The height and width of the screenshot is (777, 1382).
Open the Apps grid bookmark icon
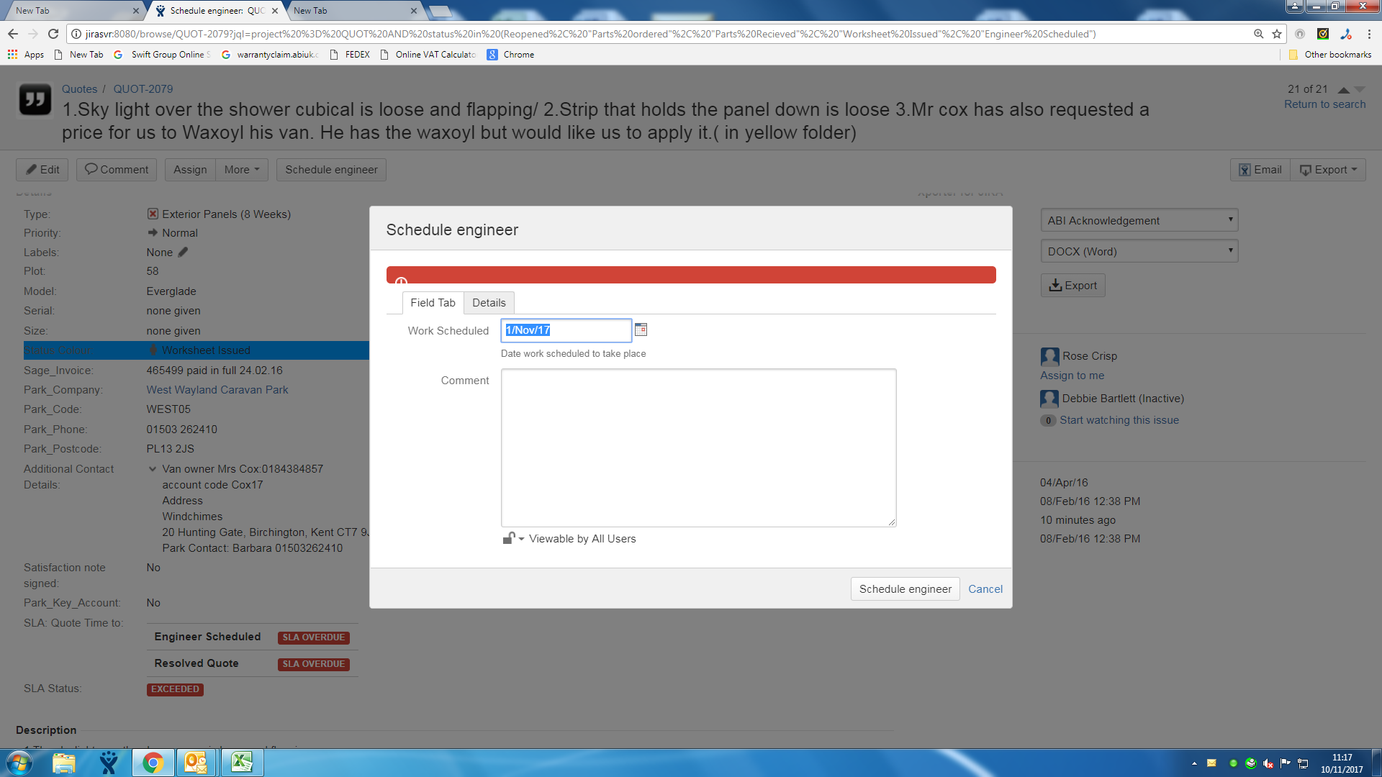click(12, 55)
